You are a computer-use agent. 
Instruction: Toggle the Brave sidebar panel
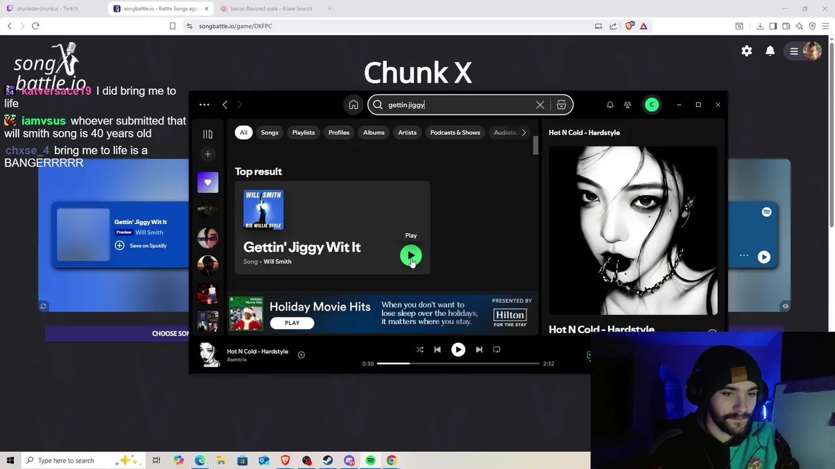(x=773, y=26)
